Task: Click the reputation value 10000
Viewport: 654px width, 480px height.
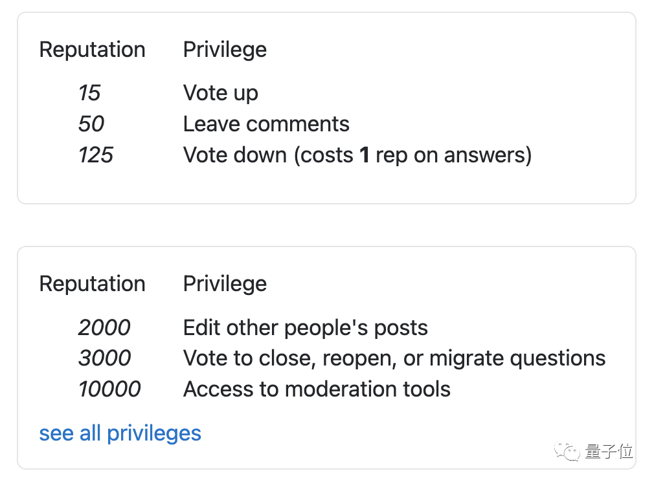Action: click(x=109, y=389)
